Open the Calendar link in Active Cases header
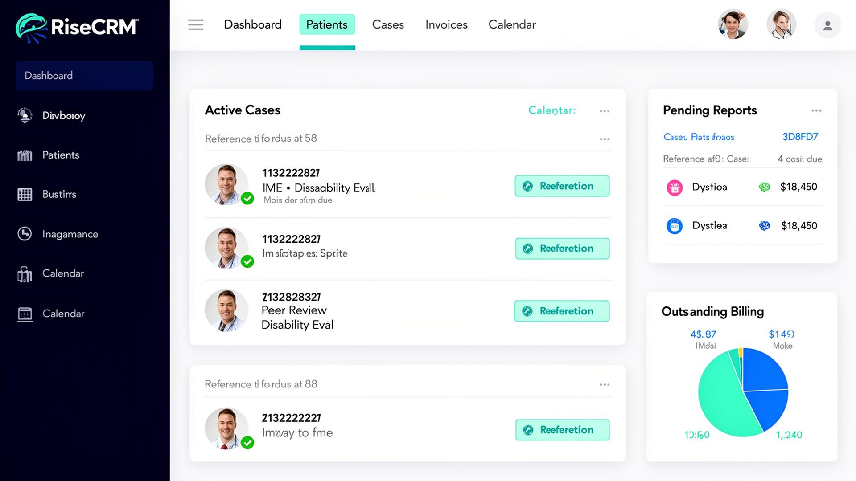856x481 pixels. coord(551,110)
